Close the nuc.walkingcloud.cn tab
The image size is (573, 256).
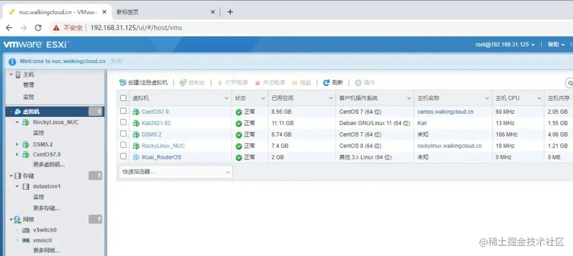[105, 12]
